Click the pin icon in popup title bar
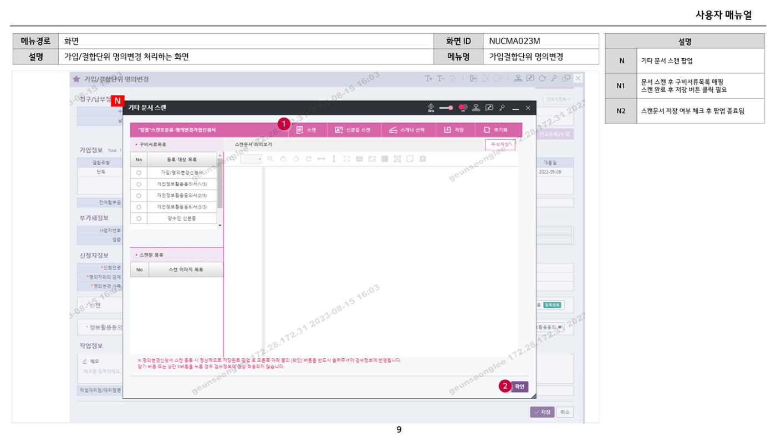This screenshot has height=437, width=776. 502,108
